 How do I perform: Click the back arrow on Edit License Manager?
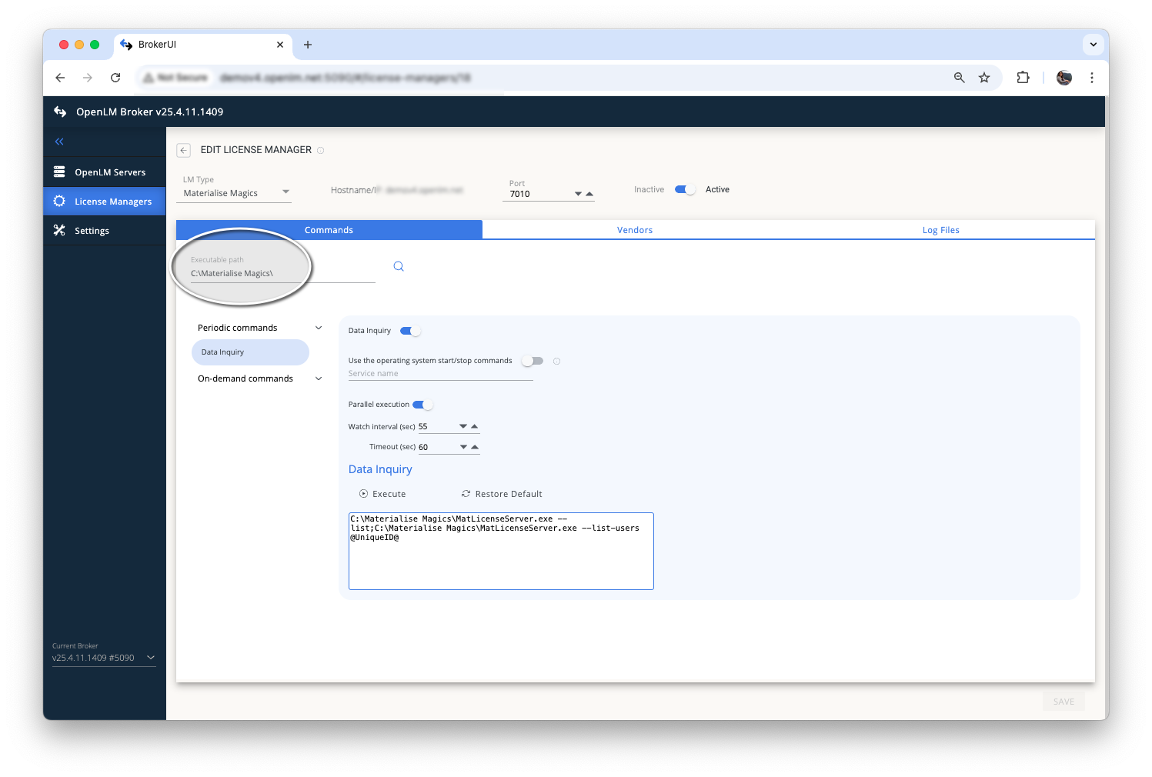pyautogui.click(x=182, y=150)
